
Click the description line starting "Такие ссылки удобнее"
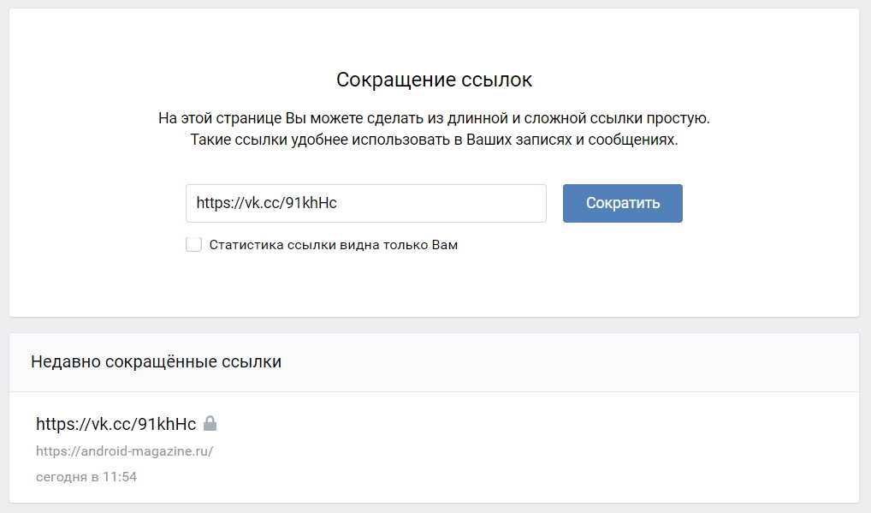coord(434,140)
